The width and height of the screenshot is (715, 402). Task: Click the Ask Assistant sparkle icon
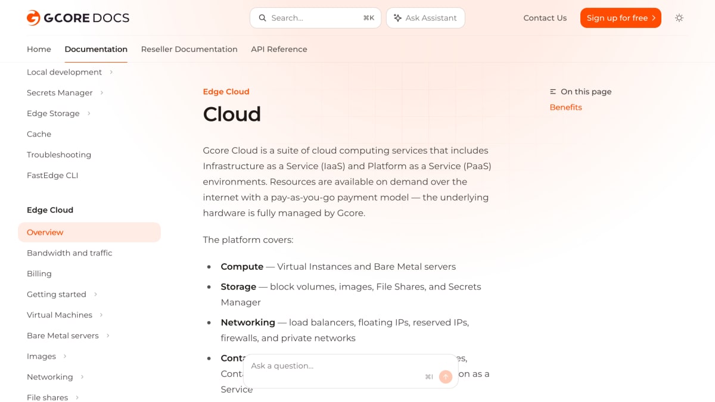[x=397, y=18]
